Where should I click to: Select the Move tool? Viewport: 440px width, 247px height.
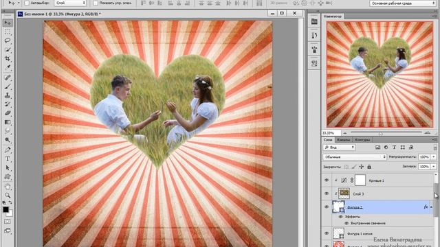[8, 23]
